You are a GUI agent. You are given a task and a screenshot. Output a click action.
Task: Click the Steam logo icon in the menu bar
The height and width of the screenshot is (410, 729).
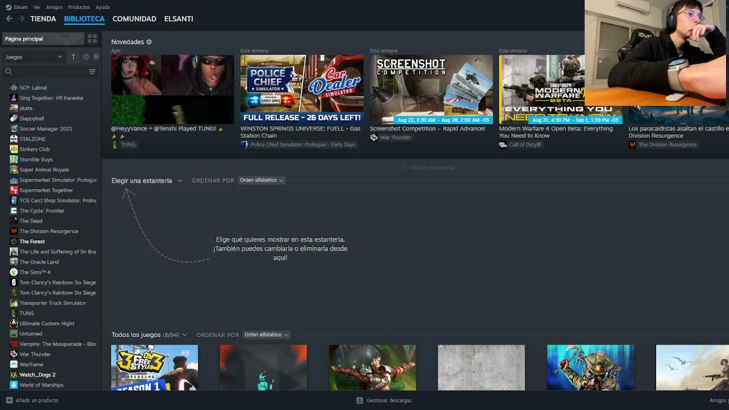click(x=8, y=7)
